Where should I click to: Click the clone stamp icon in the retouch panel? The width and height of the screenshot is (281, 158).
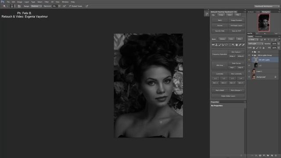[216, 45]
